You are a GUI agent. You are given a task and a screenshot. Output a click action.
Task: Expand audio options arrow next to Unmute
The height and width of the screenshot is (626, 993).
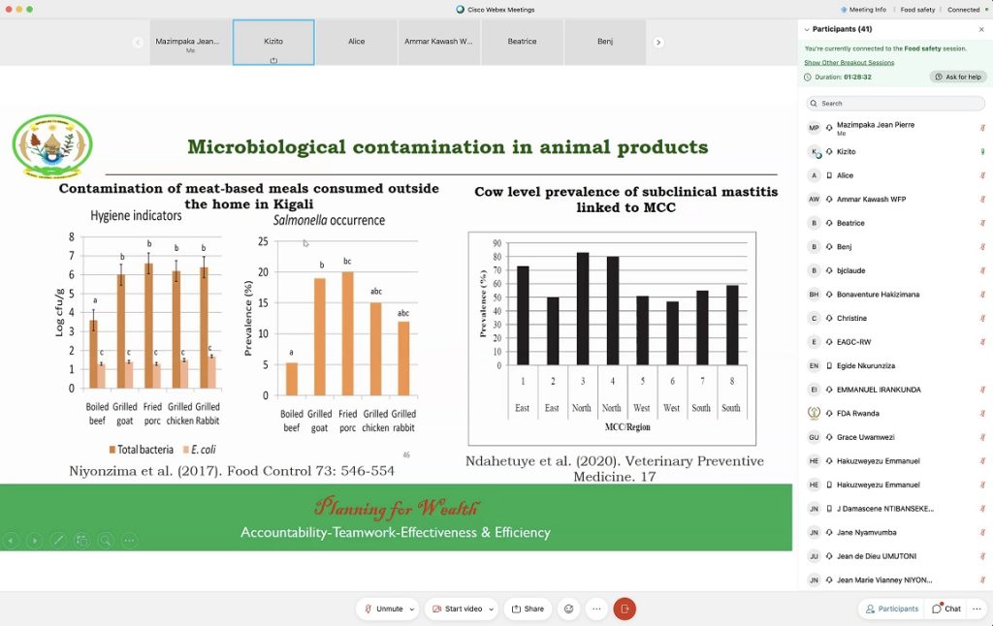[x=412, y=609]
